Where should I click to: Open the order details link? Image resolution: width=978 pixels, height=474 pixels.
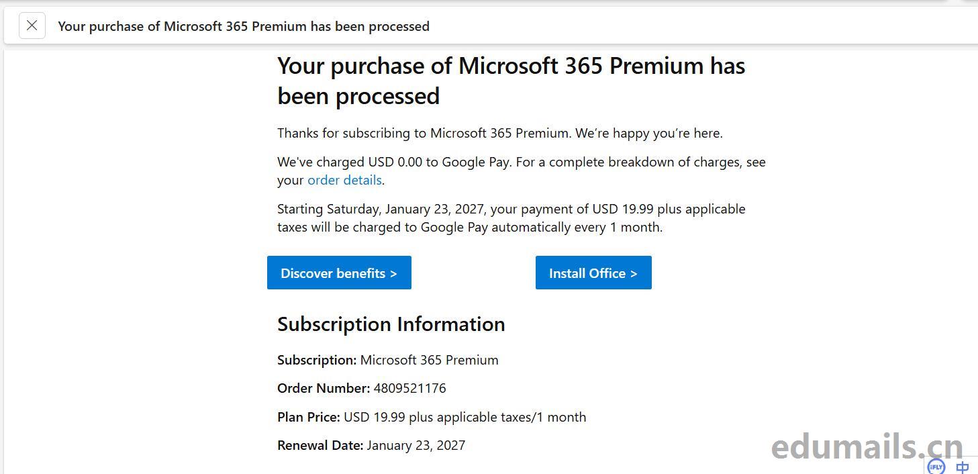344,180
